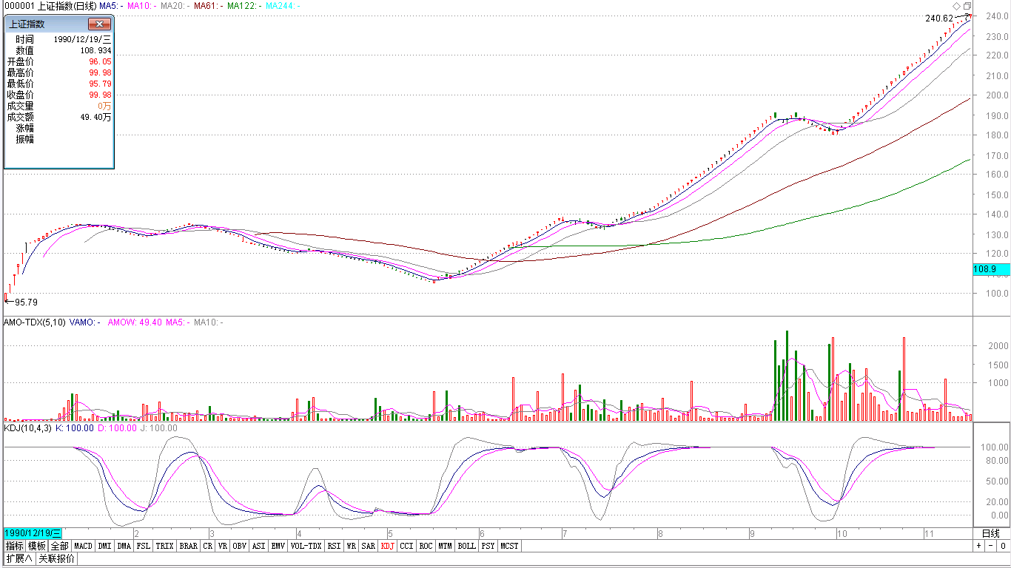This screenshot has width=1011, height=568.
Task: Click the 95.79 low price annotation
Action: pos(26,302)
